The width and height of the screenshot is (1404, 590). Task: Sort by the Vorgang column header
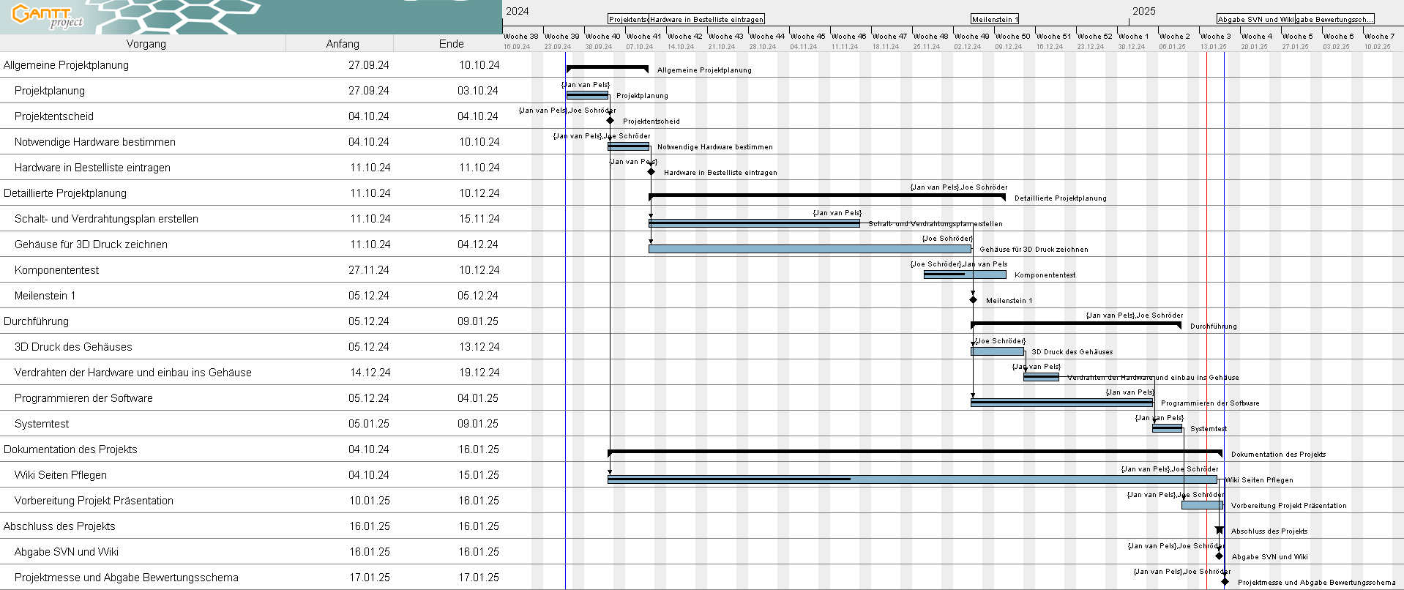pos(146,44)
